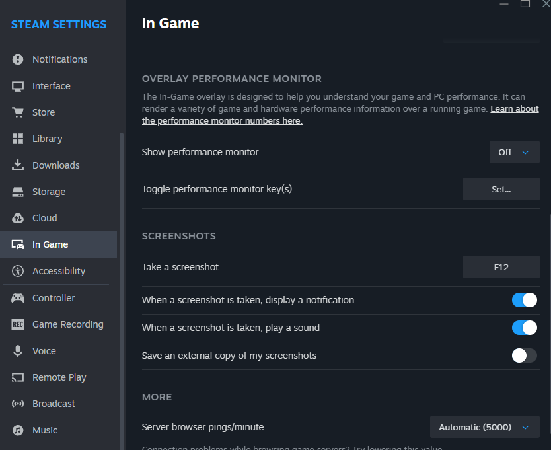
Task: Click the Game Recording REC icon
Action: (18, 324)
